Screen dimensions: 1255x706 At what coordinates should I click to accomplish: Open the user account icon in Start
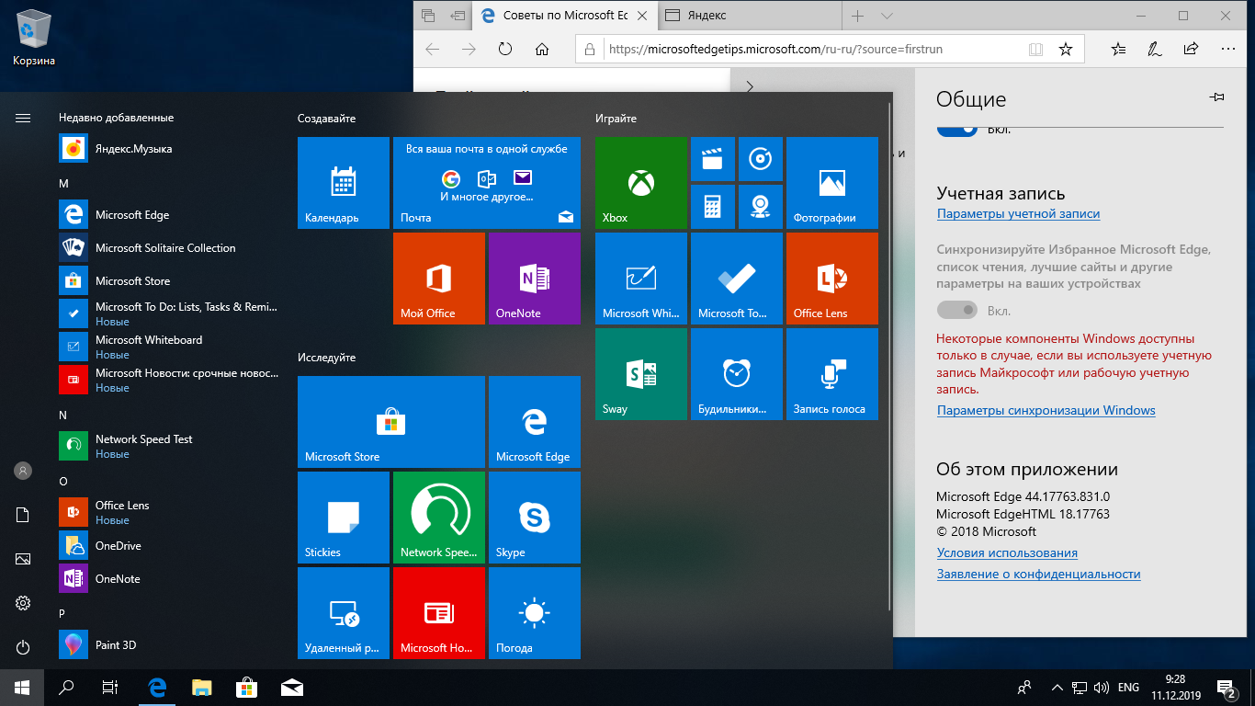click(23, 471)
